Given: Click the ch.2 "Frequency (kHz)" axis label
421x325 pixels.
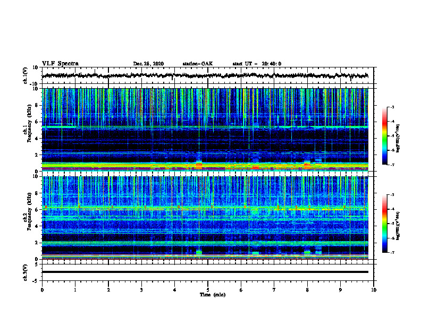Looking at the screenshot, I should click(29, 211).
